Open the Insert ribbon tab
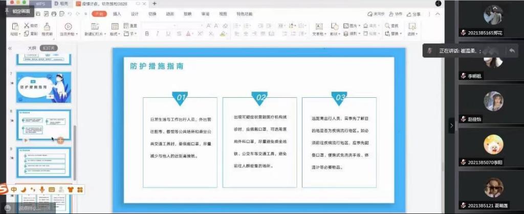This screenshot has width=524, height=214. tap(117, 14)
